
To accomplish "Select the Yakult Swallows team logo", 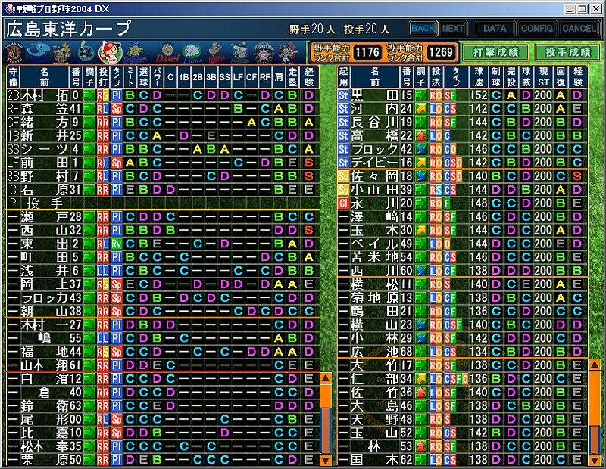I will pos(86,52).
